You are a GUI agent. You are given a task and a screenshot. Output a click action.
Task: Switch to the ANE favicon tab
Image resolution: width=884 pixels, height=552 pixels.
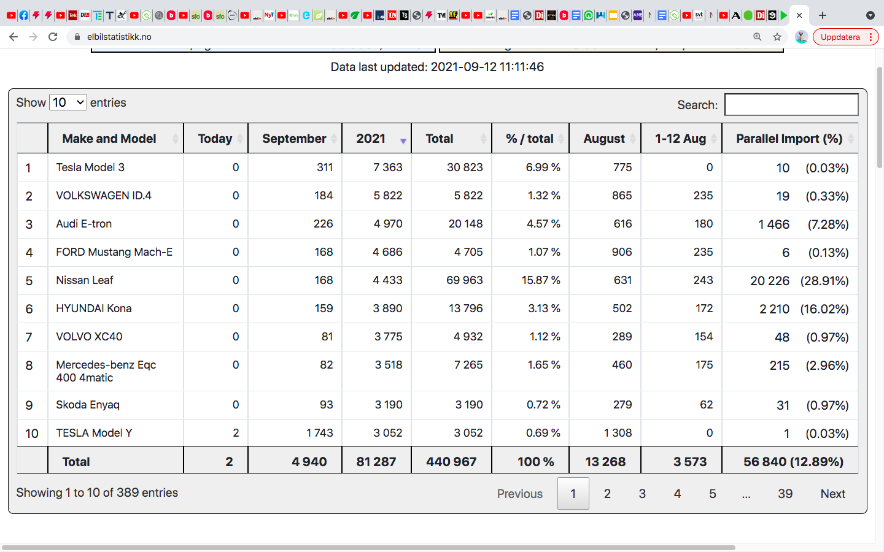coord(638,15)
